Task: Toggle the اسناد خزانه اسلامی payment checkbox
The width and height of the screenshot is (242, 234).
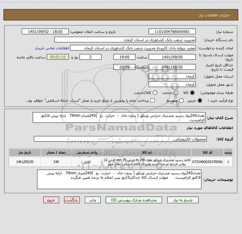Action: [152, 101]
